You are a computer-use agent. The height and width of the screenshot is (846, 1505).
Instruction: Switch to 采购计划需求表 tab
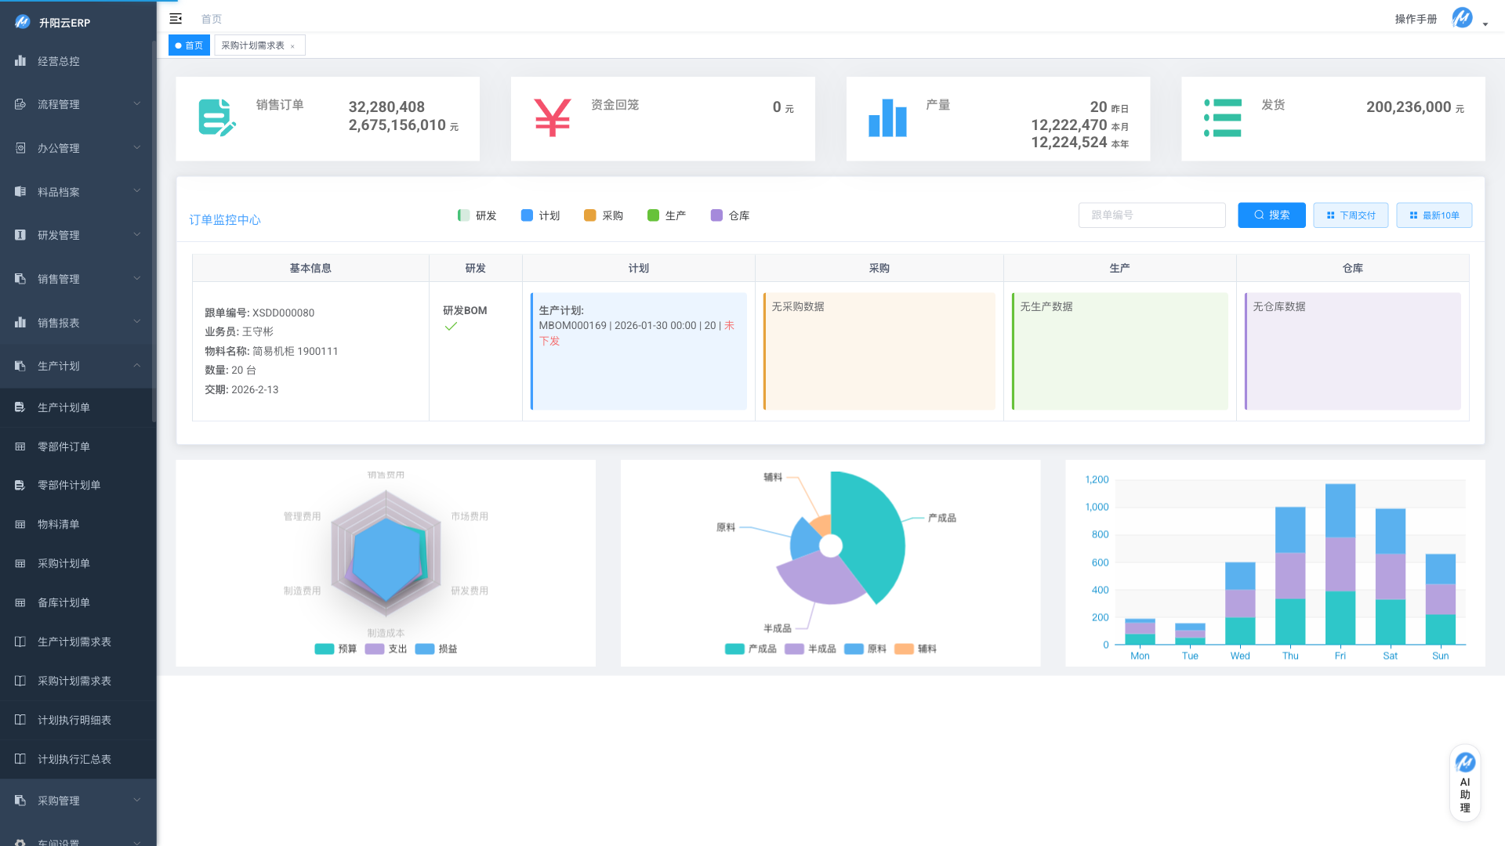tap(252, 45)
